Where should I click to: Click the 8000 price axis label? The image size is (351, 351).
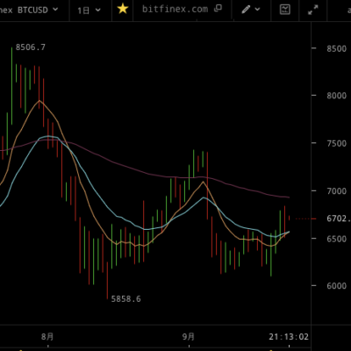[337, 96]
